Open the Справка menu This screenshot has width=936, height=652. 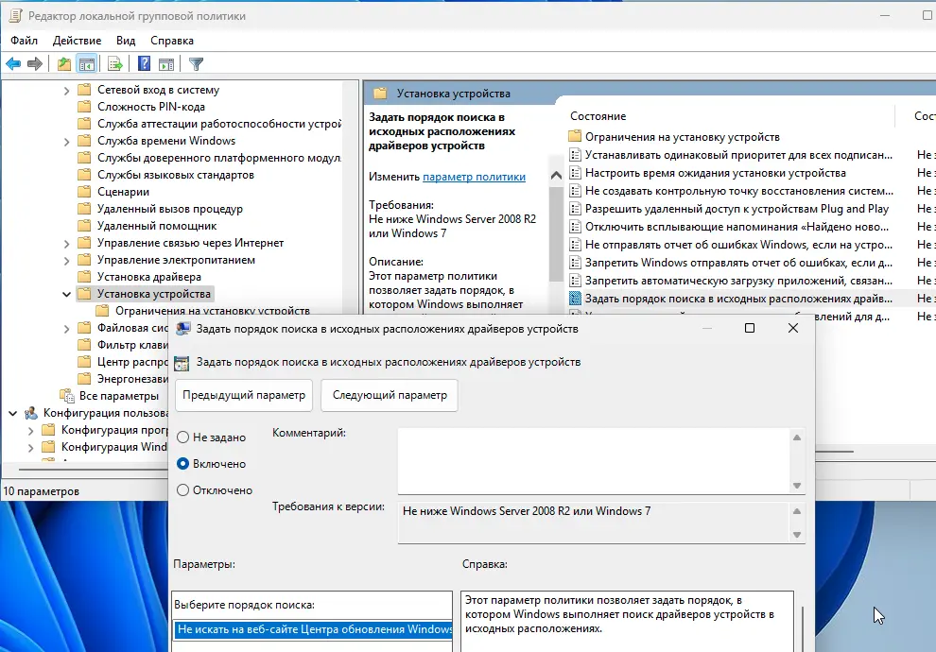click(172, 41)
